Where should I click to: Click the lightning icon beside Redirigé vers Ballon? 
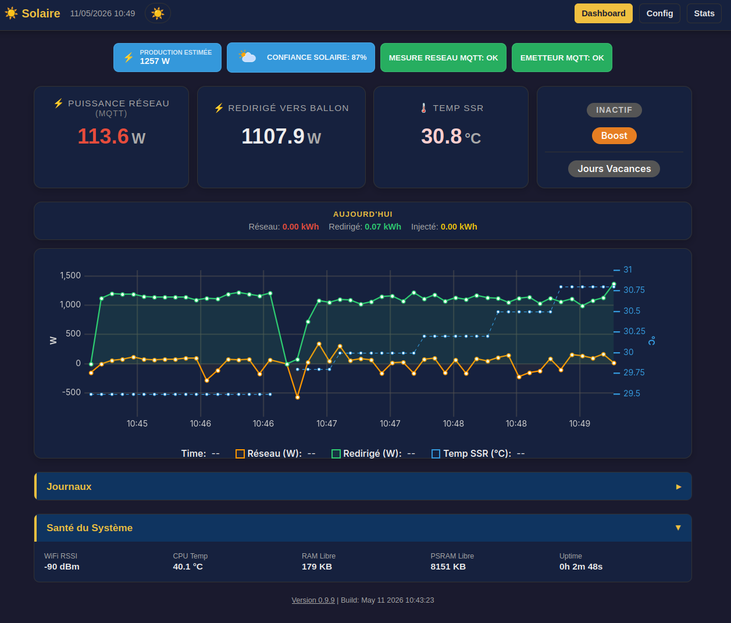pyautogui.click(x=219, y=108)
